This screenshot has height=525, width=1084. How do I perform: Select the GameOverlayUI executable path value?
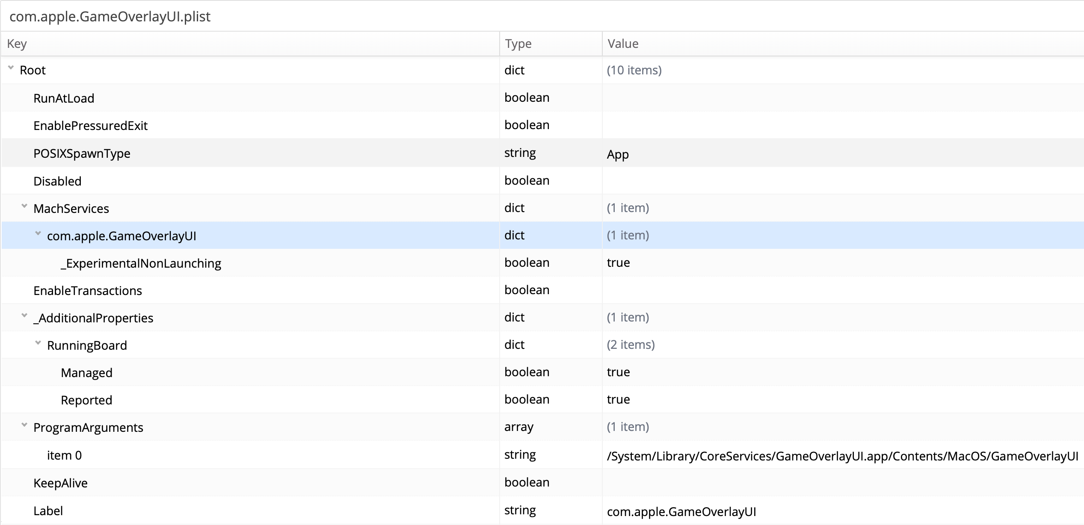click(842, 456)
